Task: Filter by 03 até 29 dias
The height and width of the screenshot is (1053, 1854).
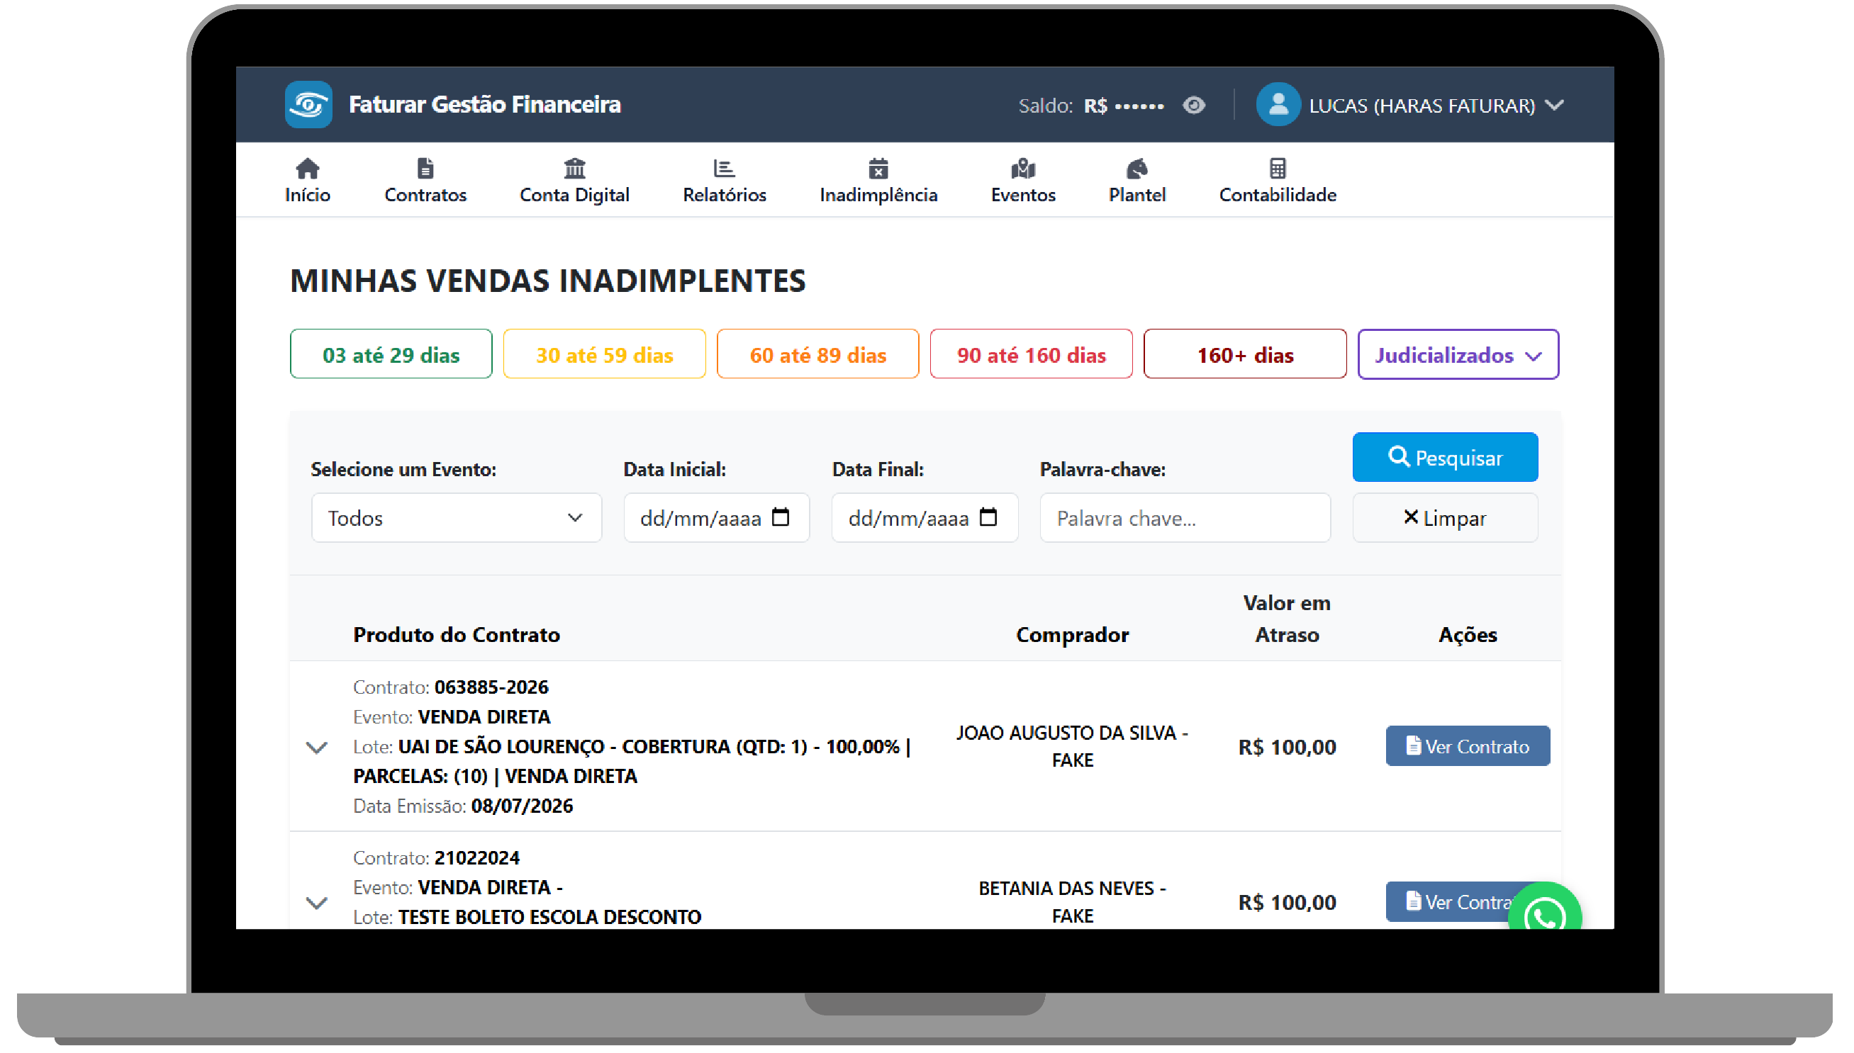Action: pyautogui.click(x=392, y=354)
